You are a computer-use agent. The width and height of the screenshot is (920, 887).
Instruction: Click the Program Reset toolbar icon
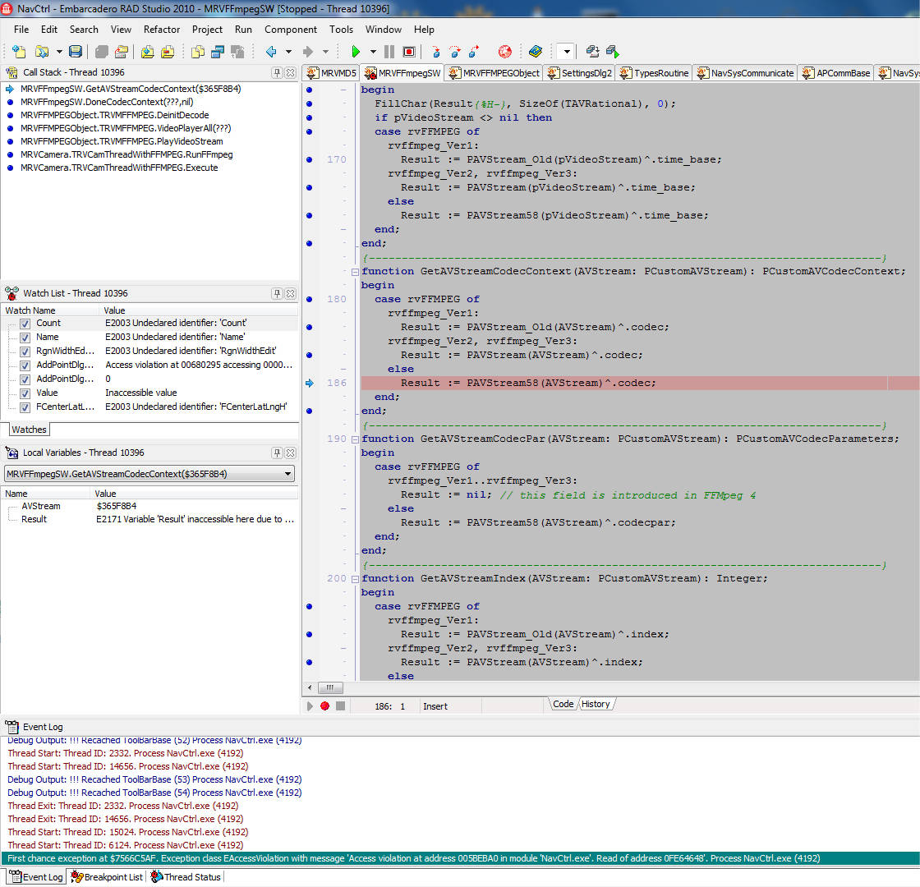[407, 51]
